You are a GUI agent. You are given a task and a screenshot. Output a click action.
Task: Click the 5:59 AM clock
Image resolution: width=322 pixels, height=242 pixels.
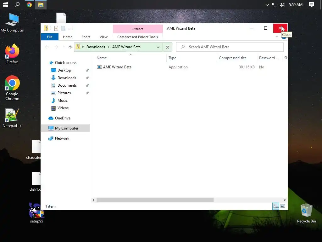point(296,4)
